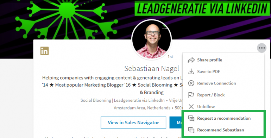Click the Report / Block flag icon
The width and height of the screenshot is (271, 138).
[191, 95]
